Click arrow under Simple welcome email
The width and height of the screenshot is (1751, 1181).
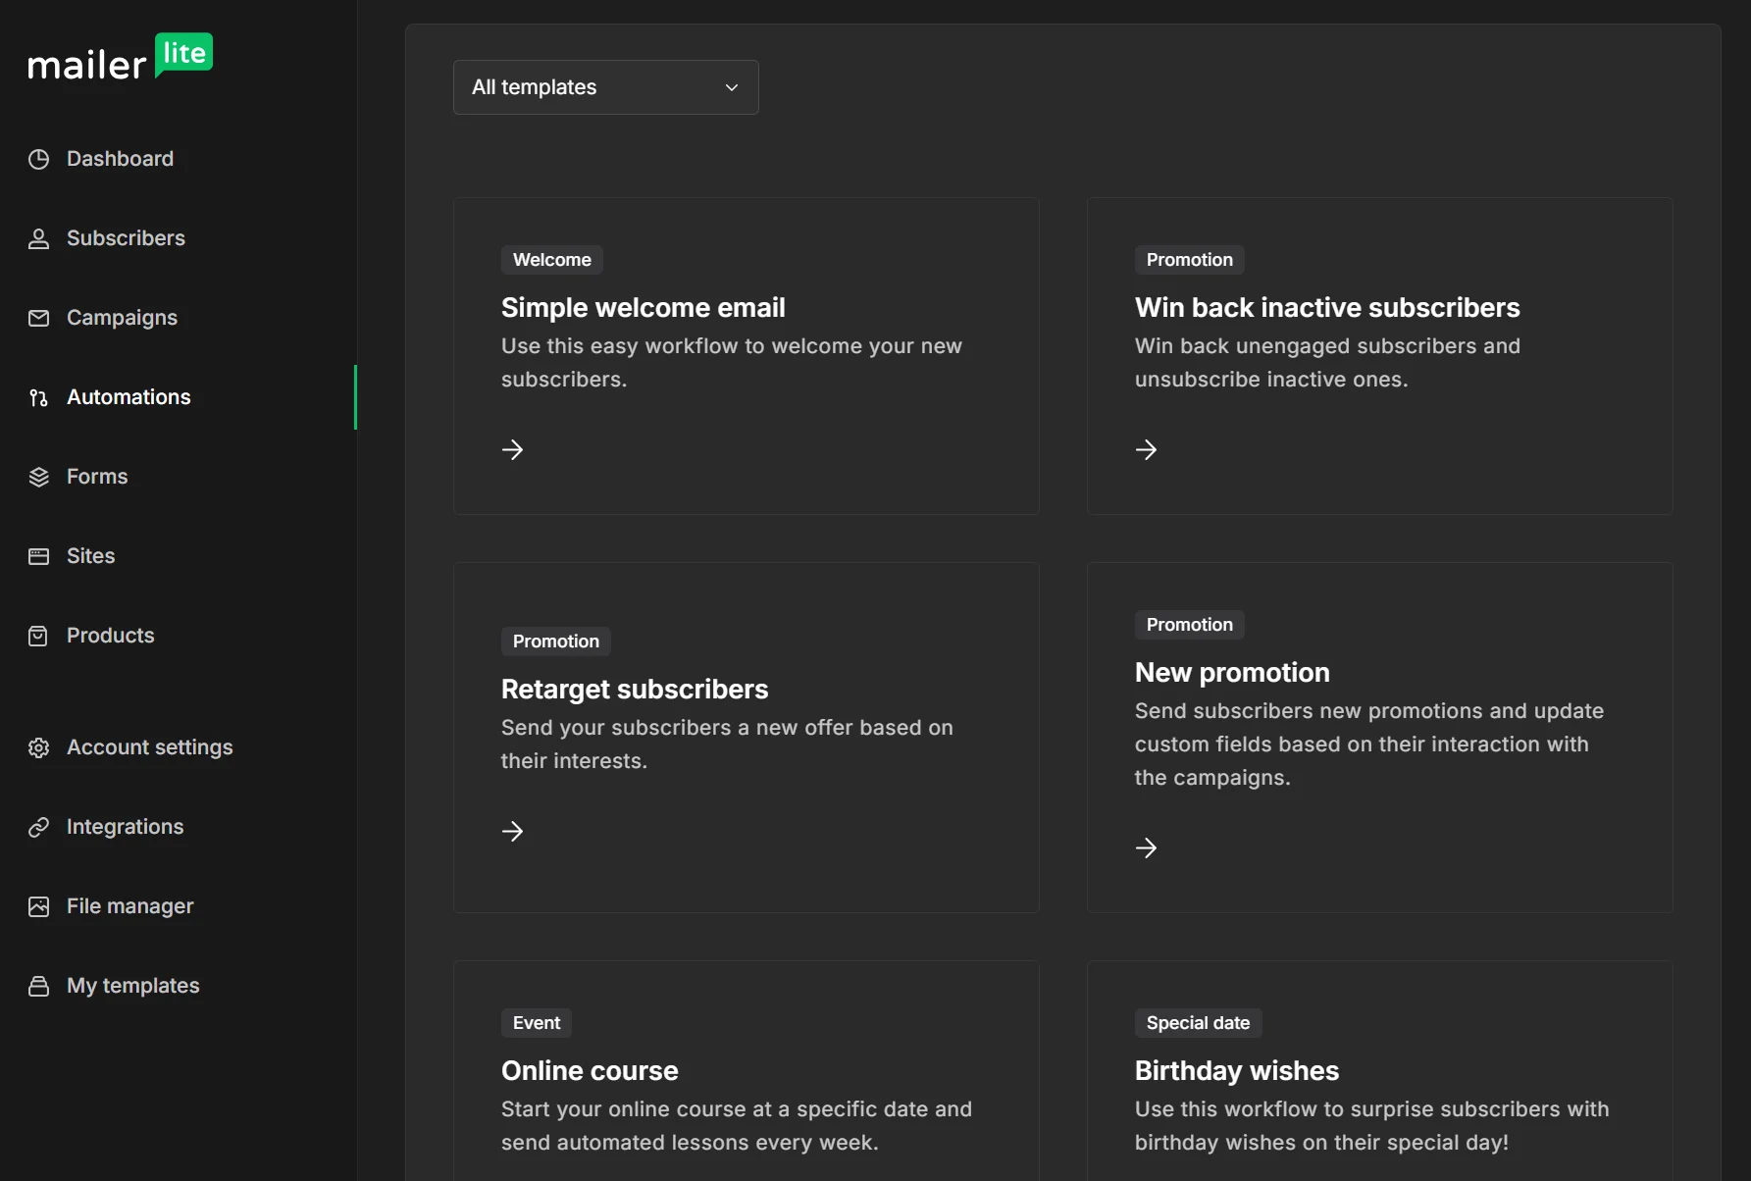coord(512,449)
